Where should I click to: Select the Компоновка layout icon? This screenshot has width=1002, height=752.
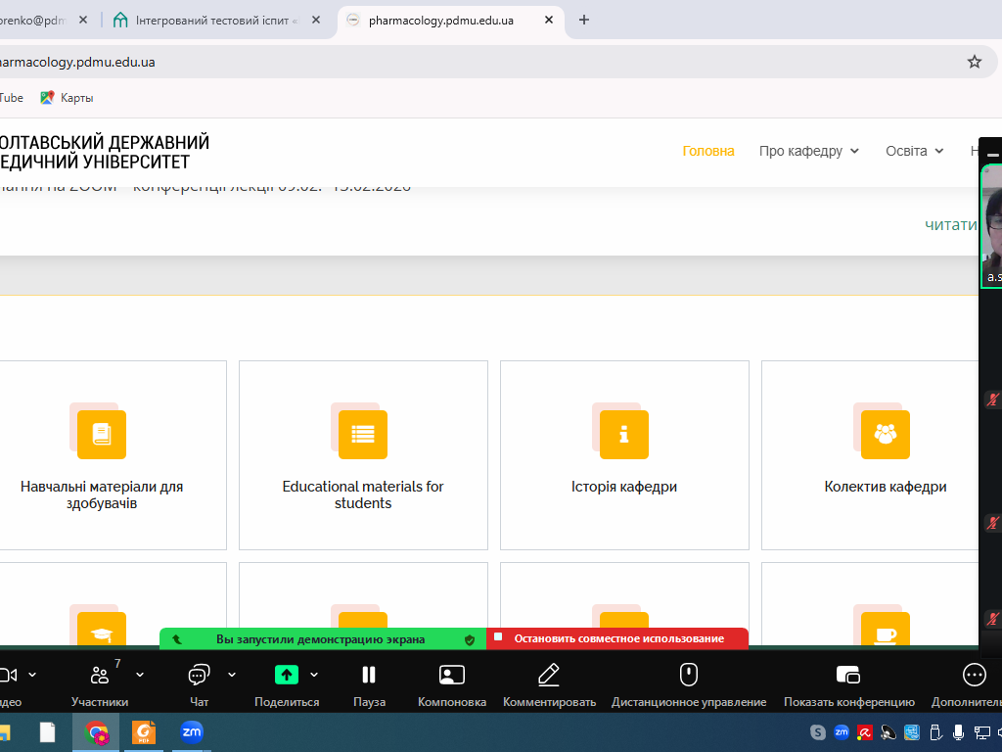click(x=451, y=682)
